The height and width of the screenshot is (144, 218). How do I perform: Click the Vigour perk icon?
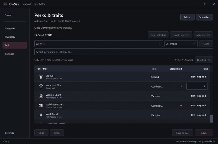point(41,77)
